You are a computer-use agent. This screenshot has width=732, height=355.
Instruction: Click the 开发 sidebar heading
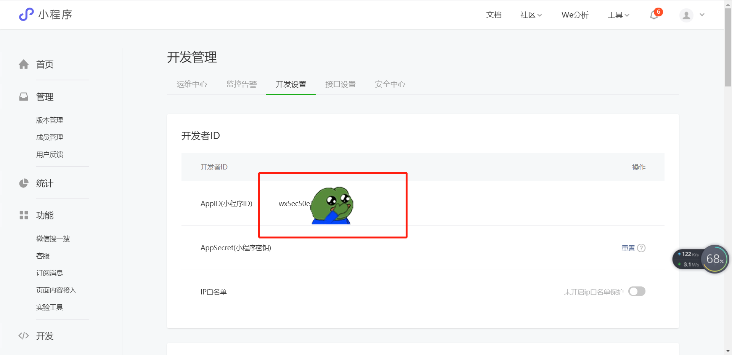coord(45,336)
